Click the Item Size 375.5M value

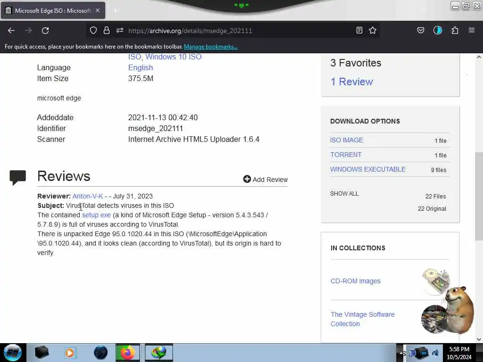(x=141, y=79)
